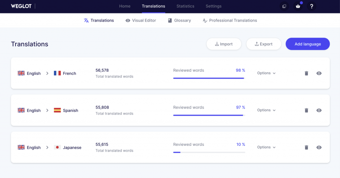Screen dimensions: 340x178
Task: Click arrow between English and French
Action: click(x=47, y=73)
